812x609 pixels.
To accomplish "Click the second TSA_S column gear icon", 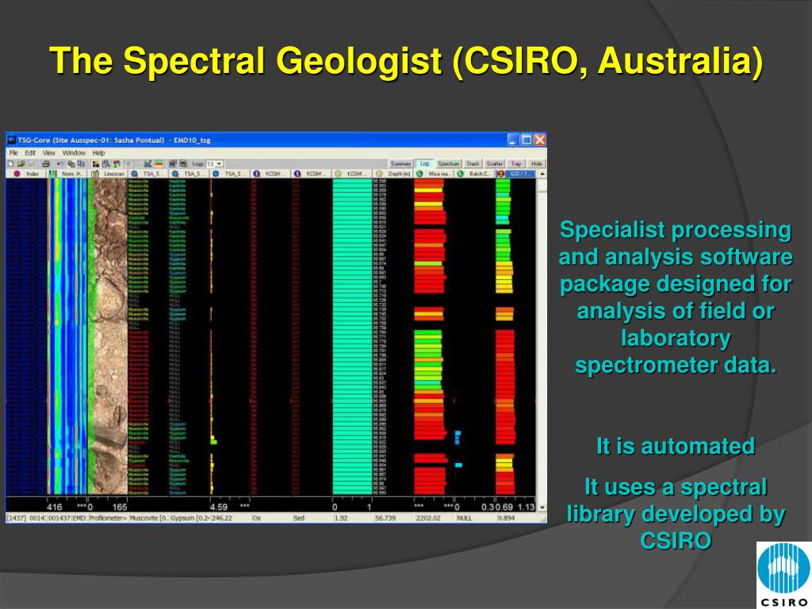I will pyautogui.click(x=175, y=174).
